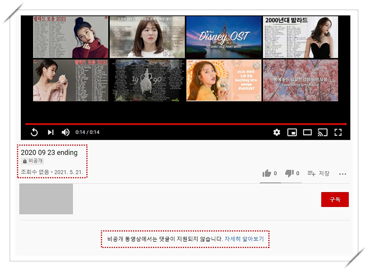
Task: Open the 2000년대 발라드 thumbnail
Action: coord(301,37)
